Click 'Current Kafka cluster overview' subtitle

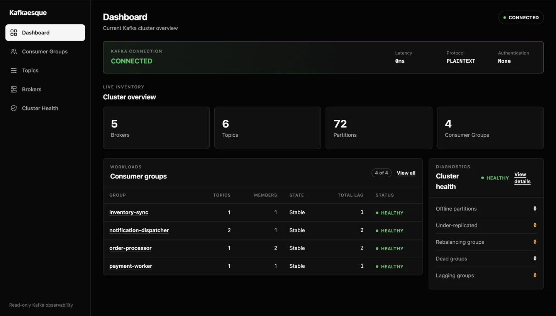(140, 28)
